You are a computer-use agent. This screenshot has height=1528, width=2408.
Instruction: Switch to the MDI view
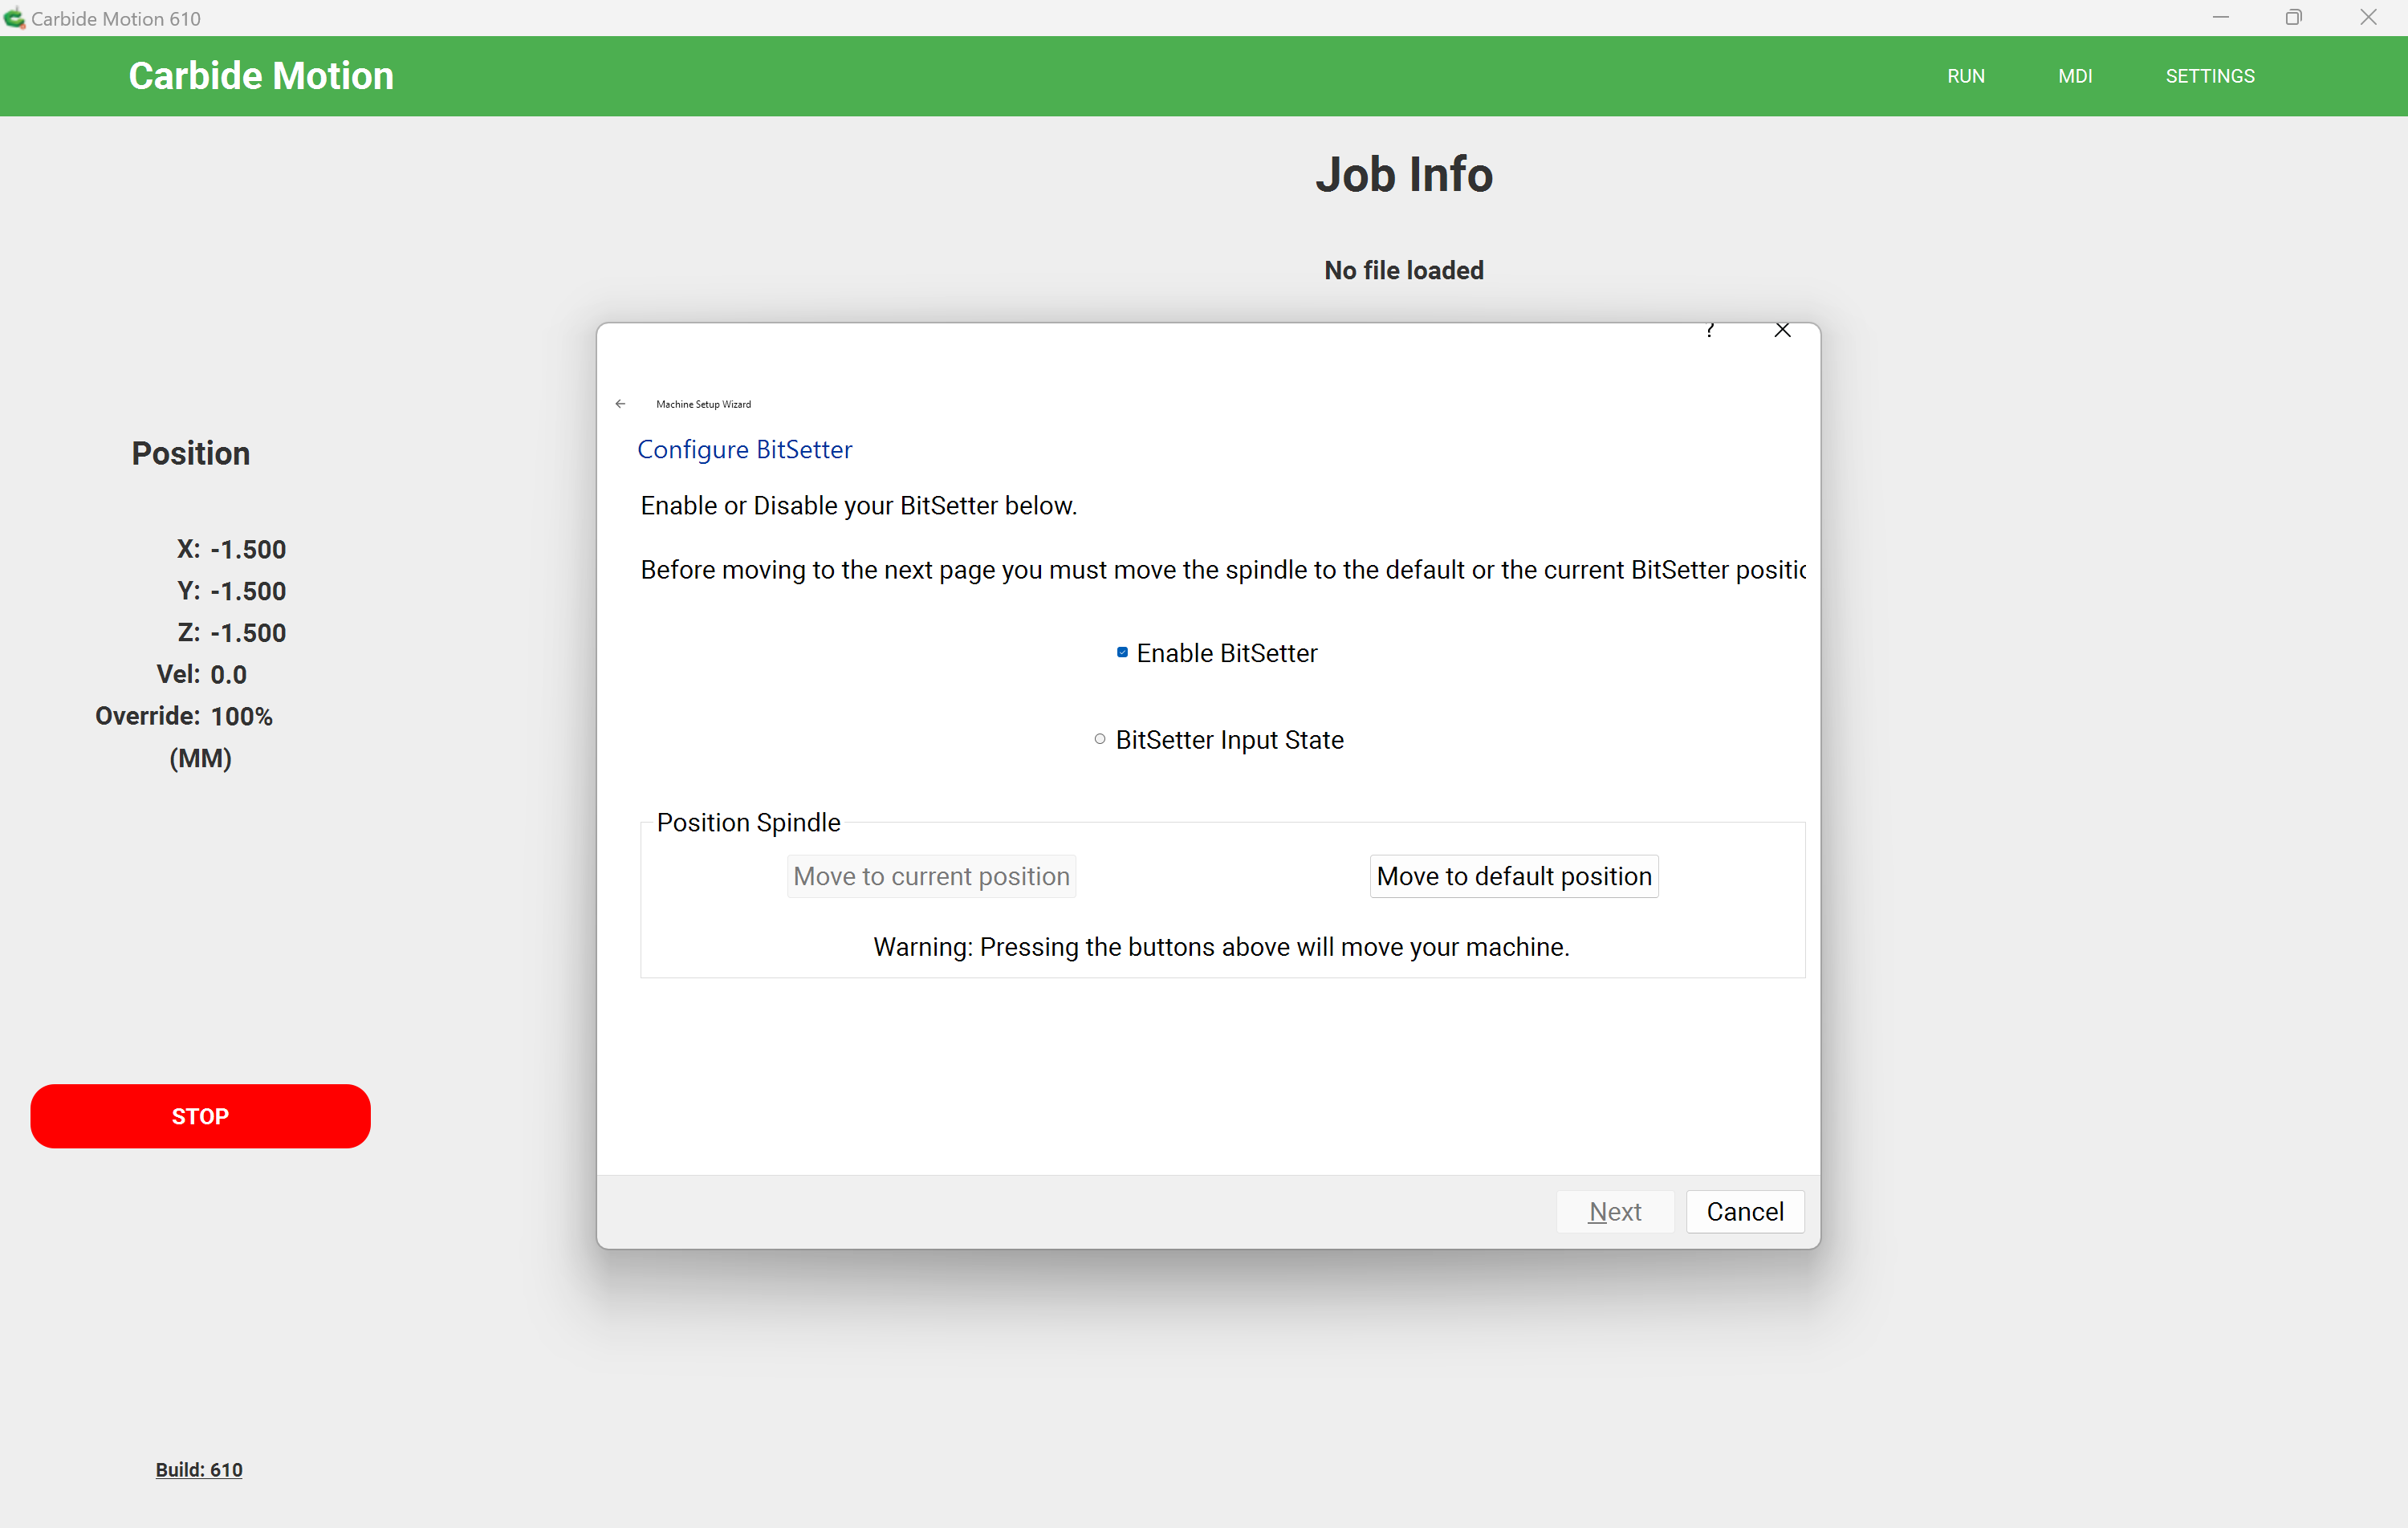click(x=2075, y=75)
